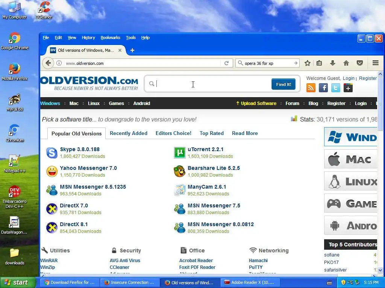Show site information for oldversion.com

pos(59,63)
